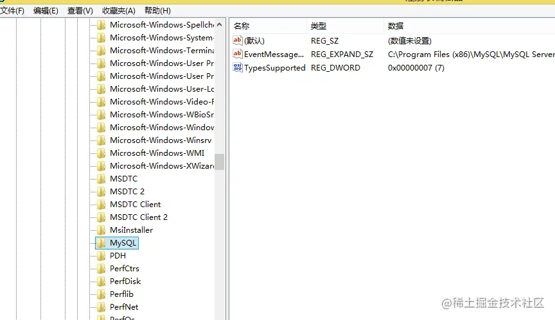Click the REG_EXPAND_SZ type cell
Screen dimensions: 555x320
342,55
